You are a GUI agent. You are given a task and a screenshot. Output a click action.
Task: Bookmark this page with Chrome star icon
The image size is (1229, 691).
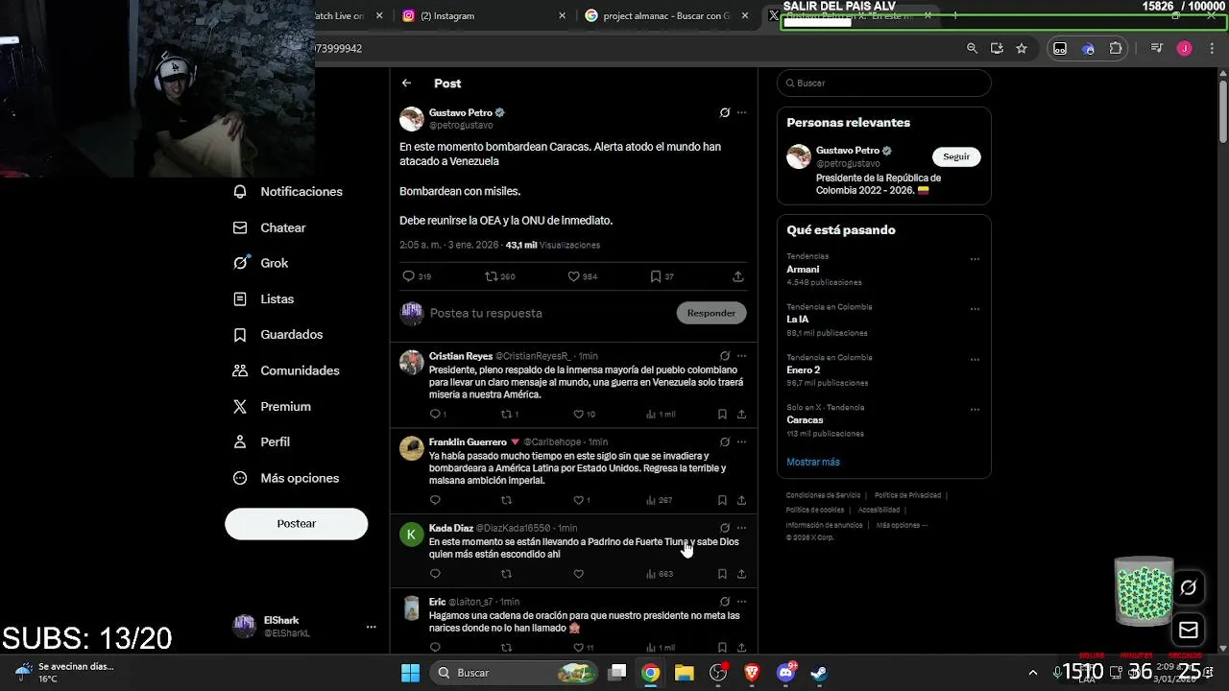click(1022, 48)
